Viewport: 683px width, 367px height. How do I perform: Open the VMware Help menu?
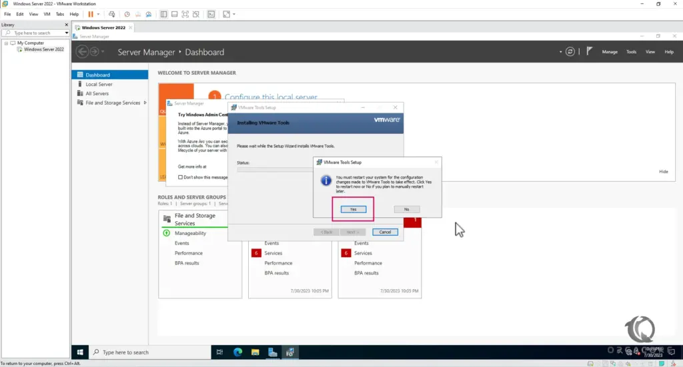pyautogui.click(x=75, y=15)
